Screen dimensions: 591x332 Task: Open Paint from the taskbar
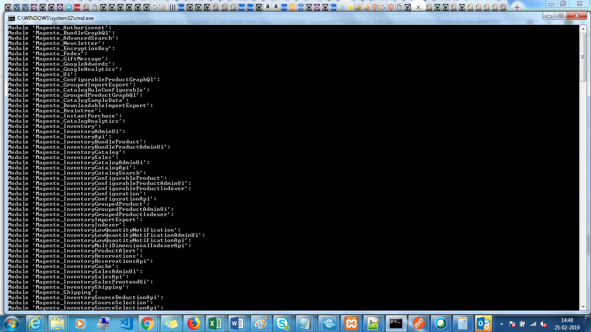(x=261, y=323)
